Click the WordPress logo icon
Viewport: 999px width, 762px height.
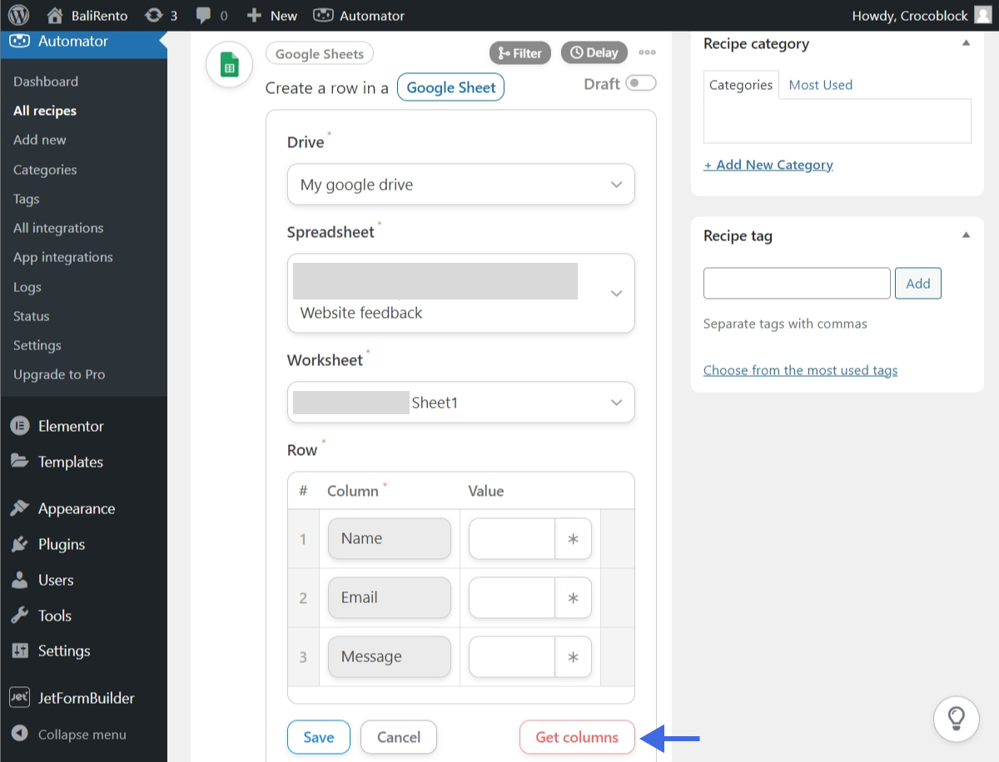click(x=18, y=14)
